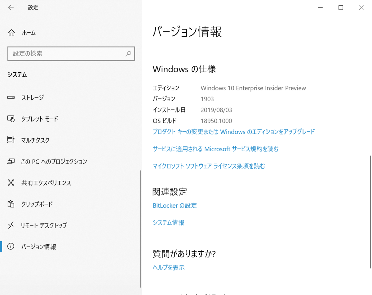Select the version value 1903

(207, 99)
